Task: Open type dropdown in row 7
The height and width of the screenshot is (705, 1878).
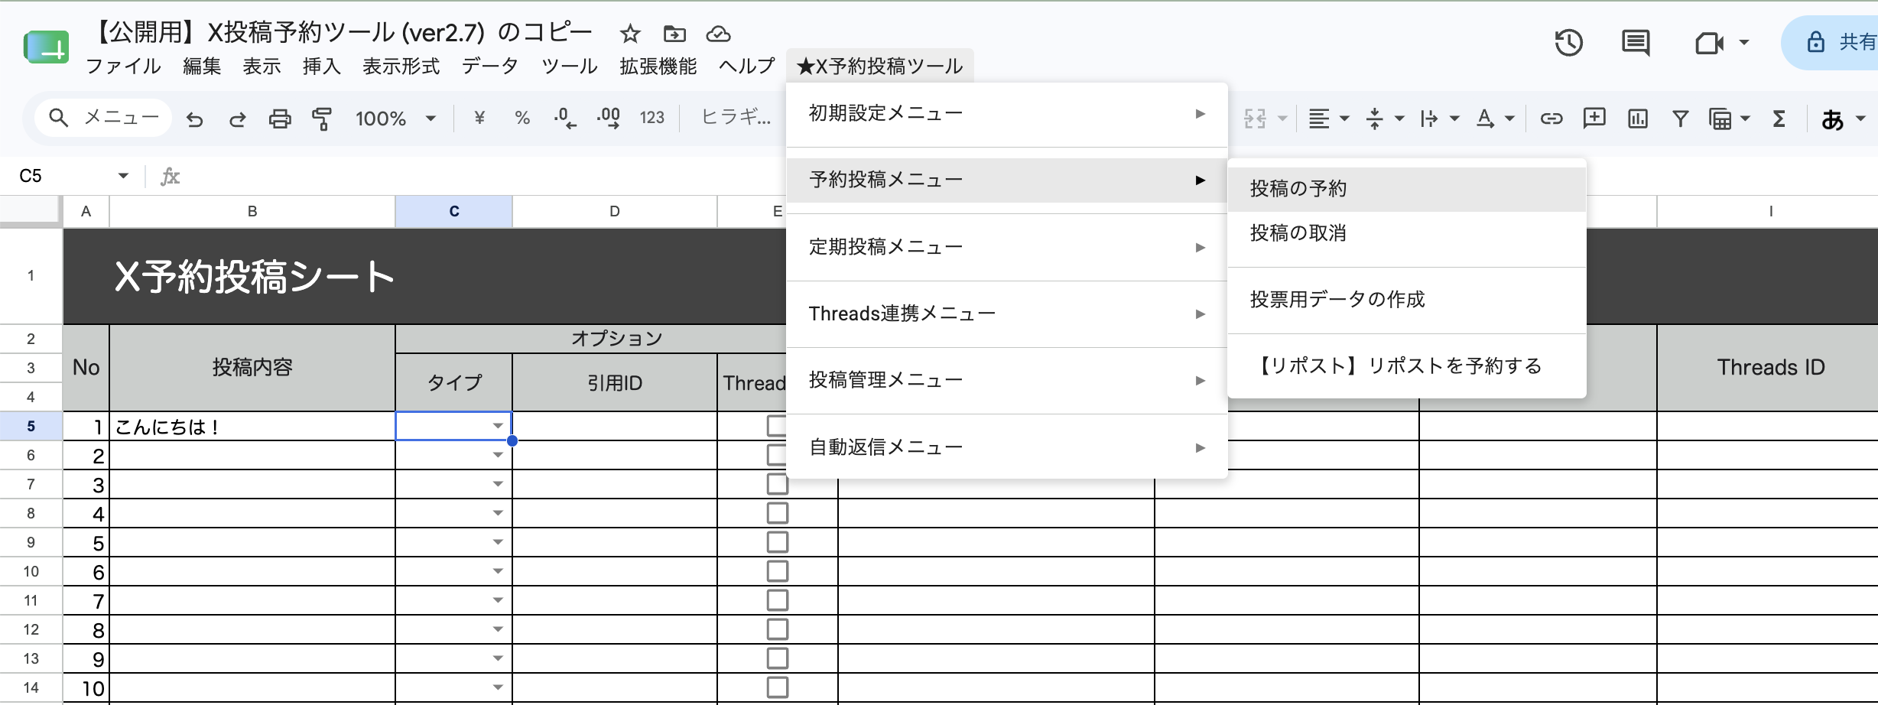Action: tap(498, 484)
